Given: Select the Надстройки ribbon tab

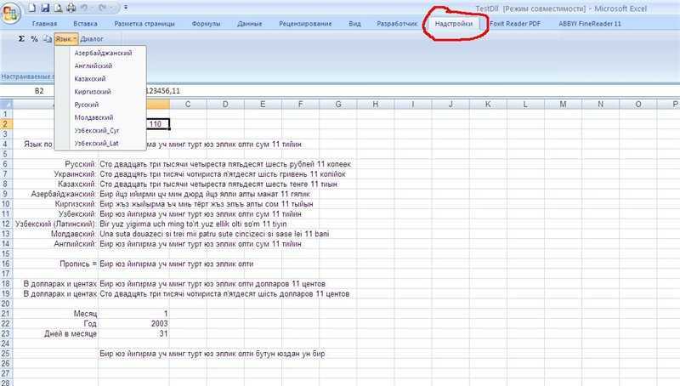Looking at the screenshot, I should point(454,24).
